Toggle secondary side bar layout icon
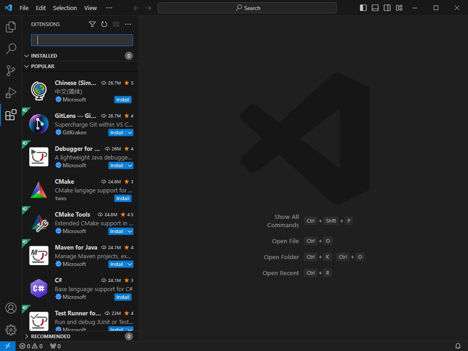The height and width of the screenshot is (351, 468). click(x=387, y=8)
